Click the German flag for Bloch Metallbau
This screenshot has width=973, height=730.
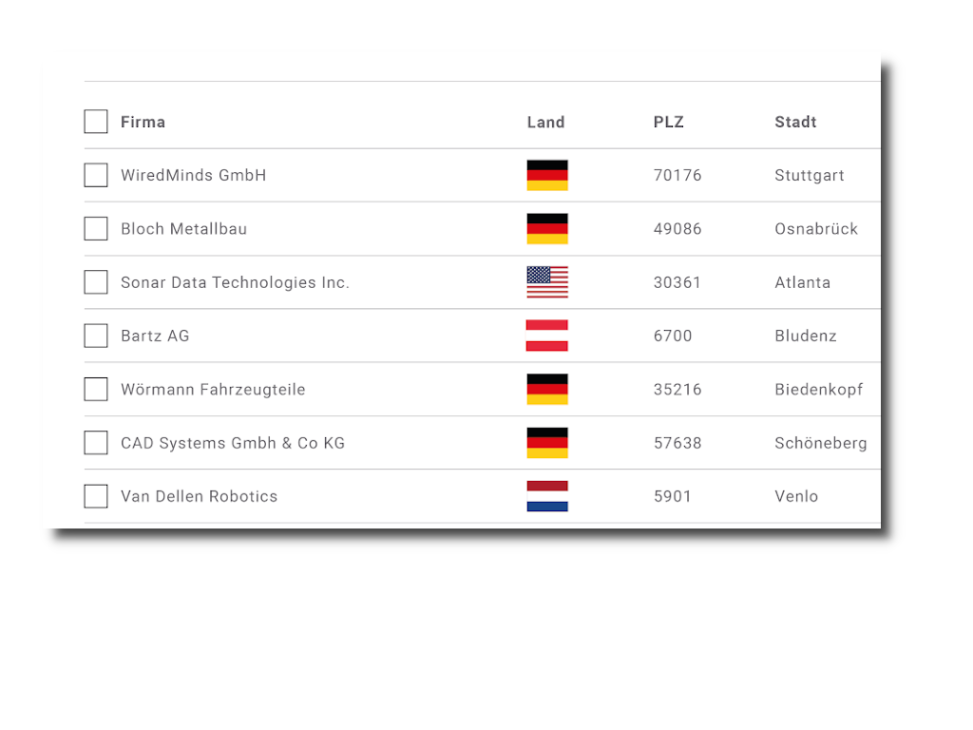pyautogui.click(x=547, y=228)
